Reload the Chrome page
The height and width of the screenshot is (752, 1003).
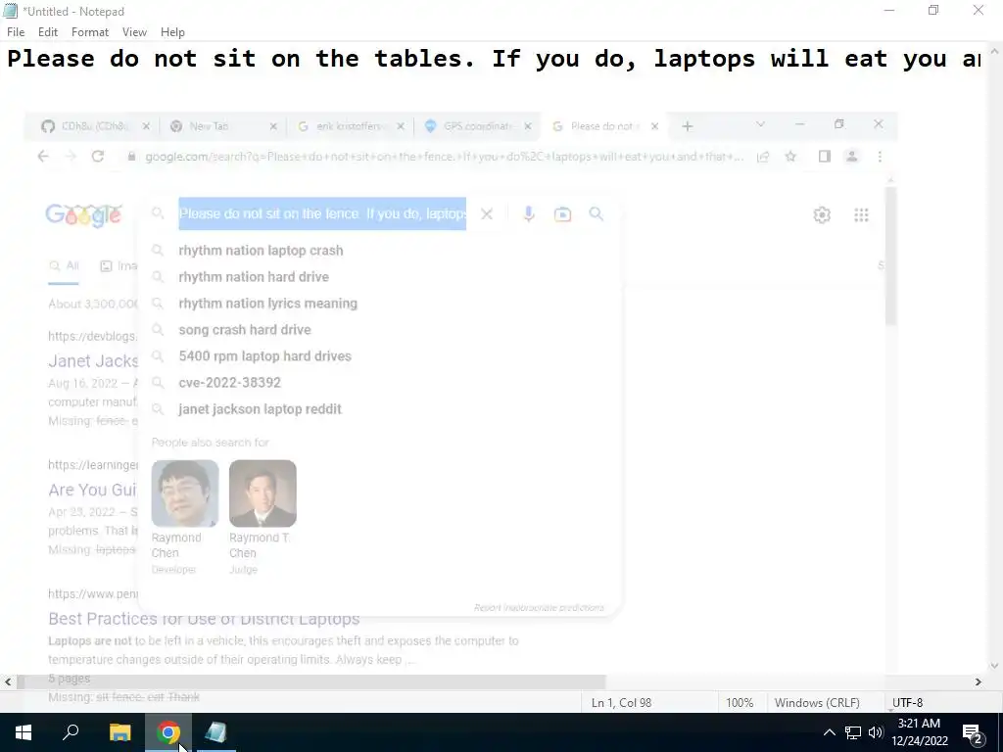click(x=97, y=157)
